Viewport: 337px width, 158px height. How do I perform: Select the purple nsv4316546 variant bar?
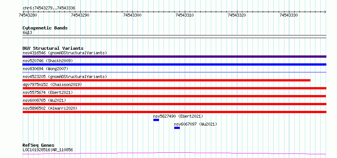174,57
